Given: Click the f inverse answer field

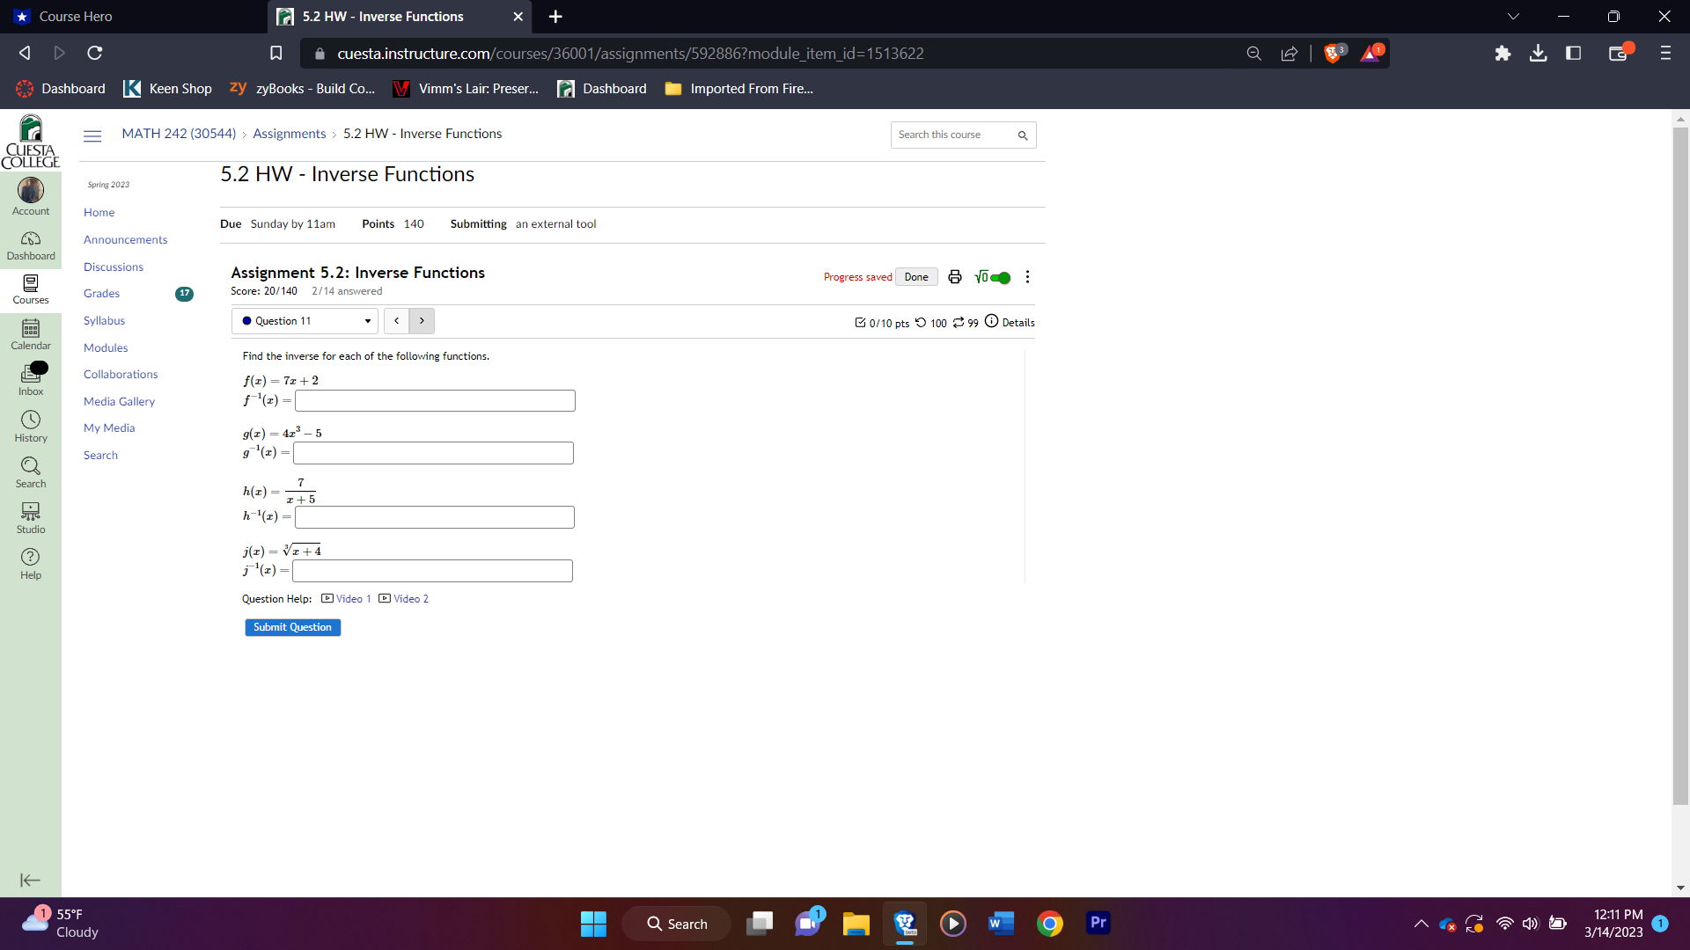Looking at the screenshot, I should coord(435,401).
